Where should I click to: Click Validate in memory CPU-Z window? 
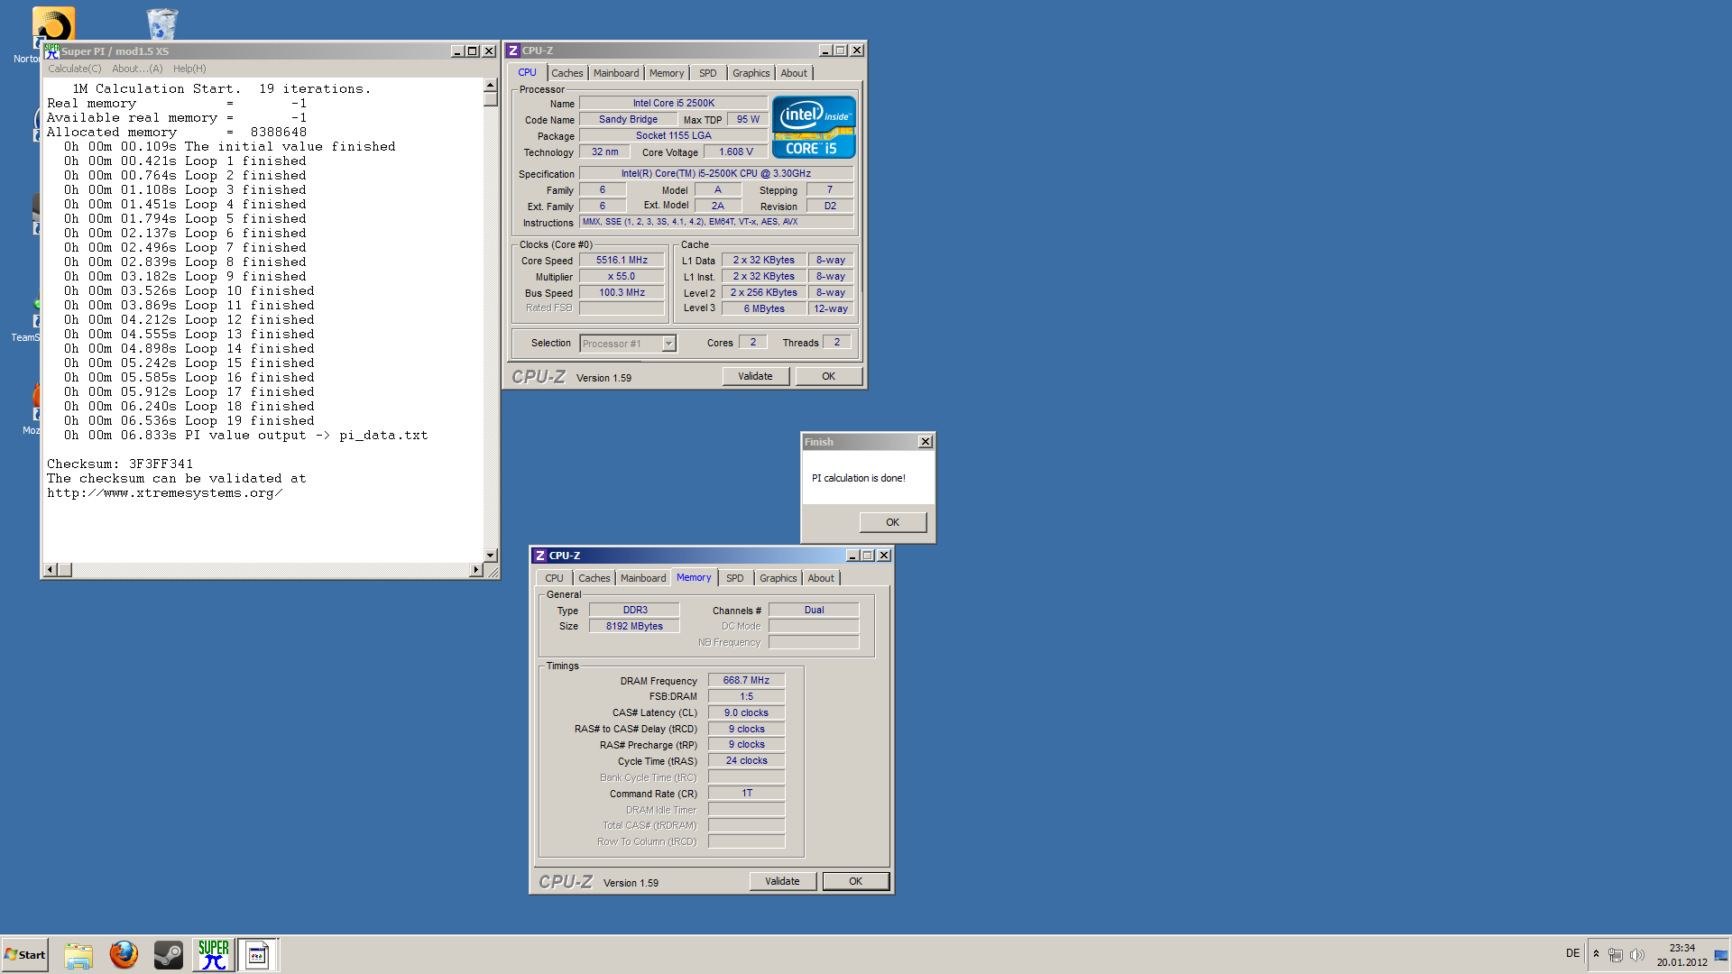pos(783,881)
